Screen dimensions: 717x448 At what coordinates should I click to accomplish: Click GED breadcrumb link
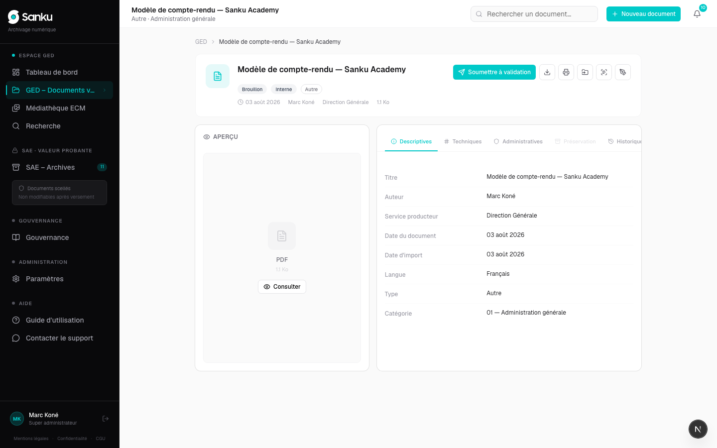(x=201, y=42)
